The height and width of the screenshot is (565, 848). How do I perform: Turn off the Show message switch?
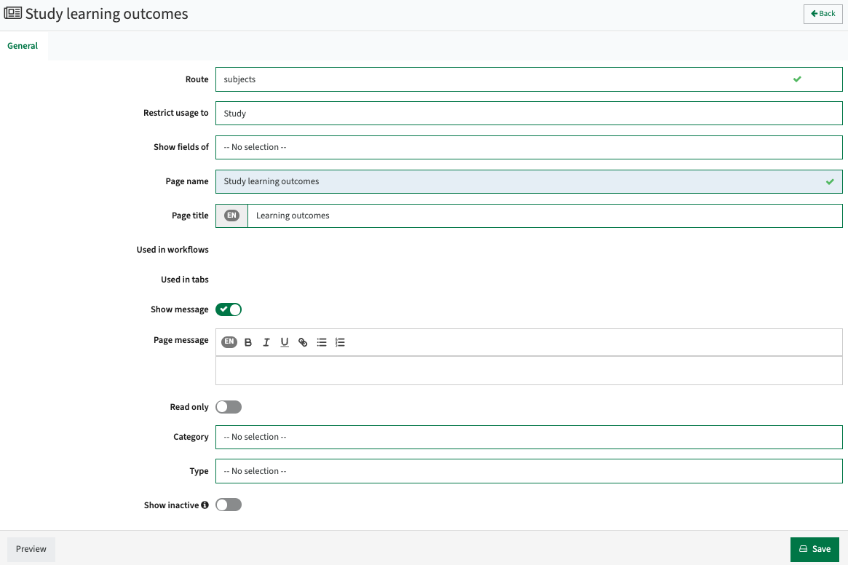(229, 309)
